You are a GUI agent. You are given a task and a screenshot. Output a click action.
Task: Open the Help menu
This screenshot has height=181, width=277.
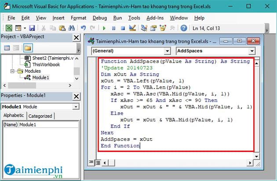pyautogui.click(x=199, y=18)
